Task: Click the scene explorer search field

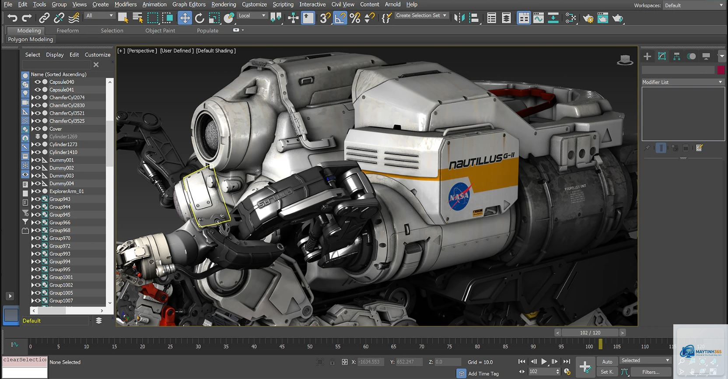Action: pos(56,65)
